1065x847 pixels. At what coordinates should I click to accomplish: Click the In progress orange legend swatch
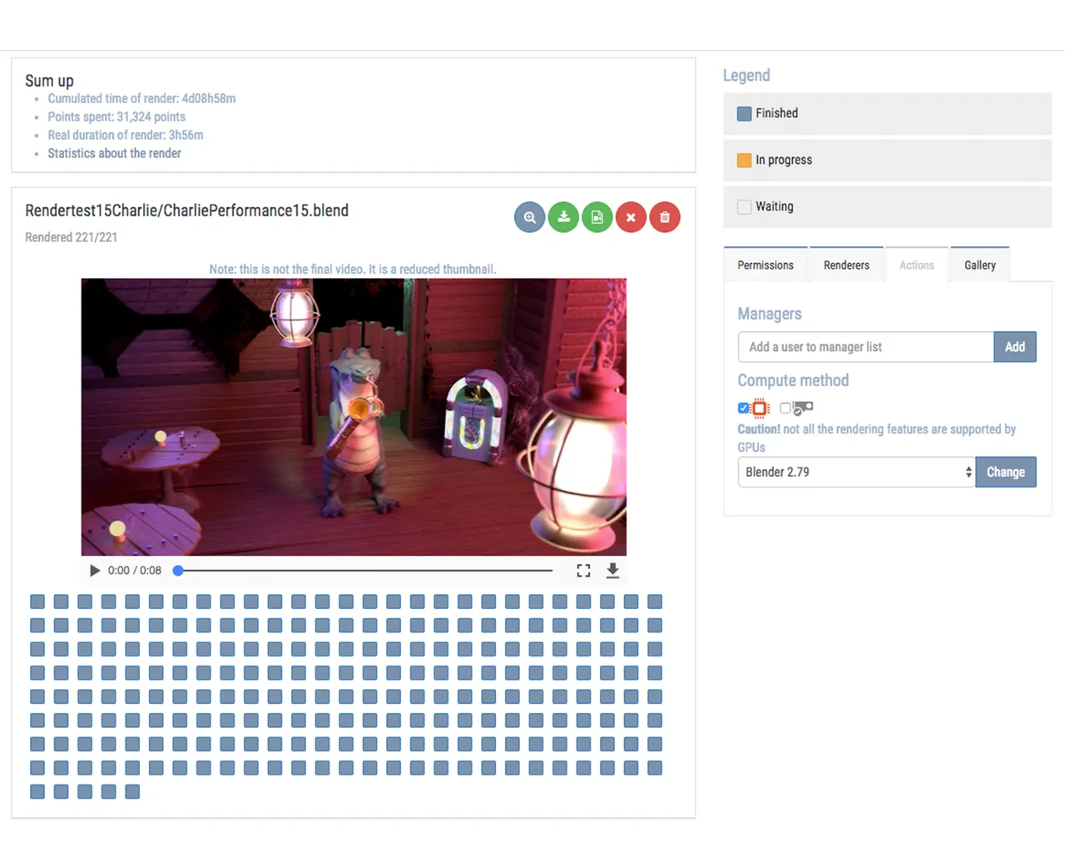point(745,160)
